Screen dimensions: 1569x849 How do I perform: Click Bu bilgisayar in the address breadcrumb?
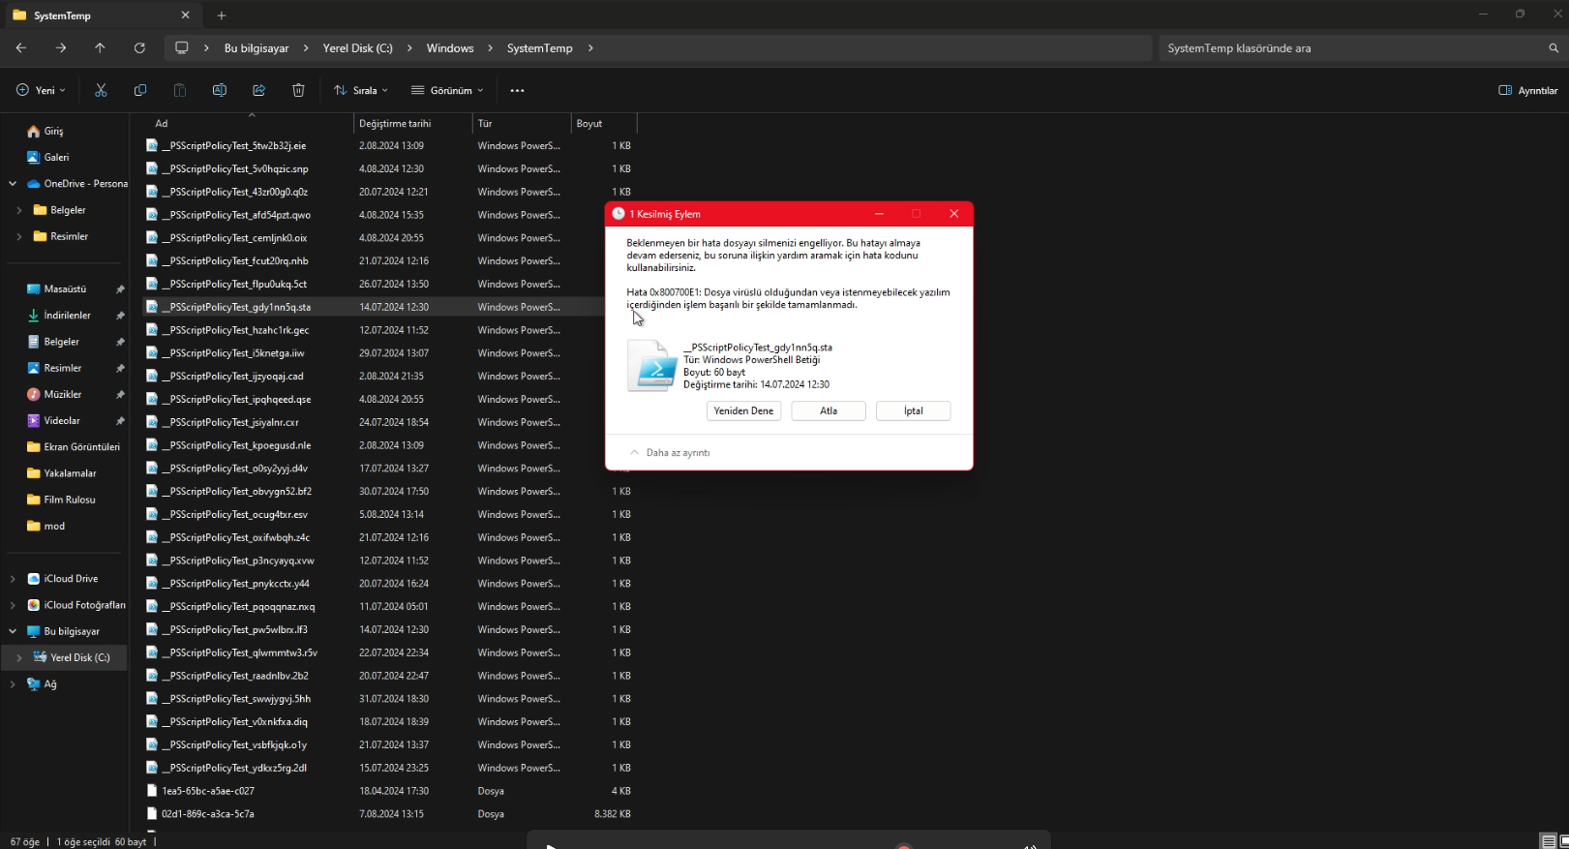(x=256, y=48)
